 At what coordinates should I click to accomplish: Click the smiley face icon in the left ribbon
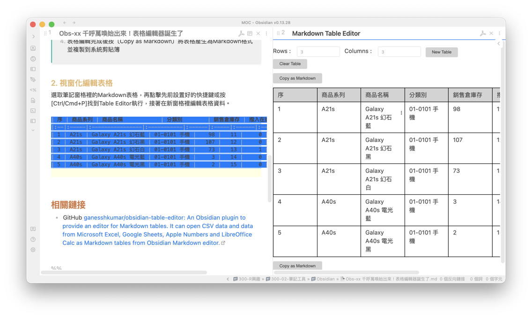pyautogui.click(x=33, y=59)
